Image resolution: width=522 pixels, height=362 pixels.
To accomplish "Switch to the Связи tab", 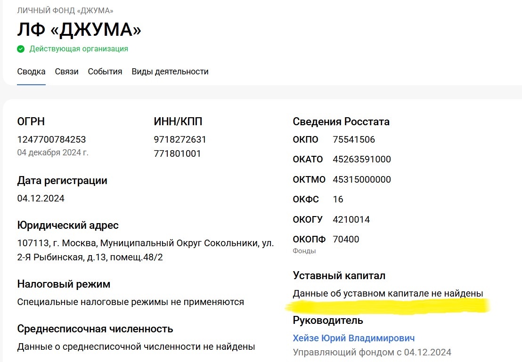I will coord(66,72).
